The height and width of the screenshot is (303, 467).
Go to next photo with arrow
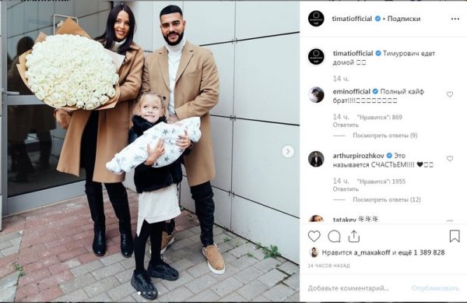click(x=288, y=151)
